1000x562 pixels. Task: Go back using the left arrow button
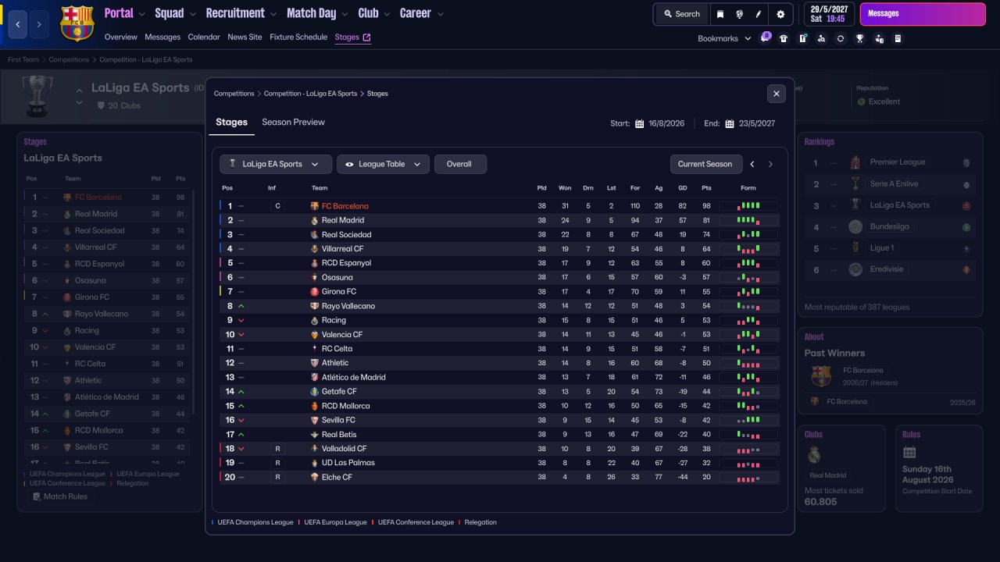pyautogui.click(x=18, y=24)
